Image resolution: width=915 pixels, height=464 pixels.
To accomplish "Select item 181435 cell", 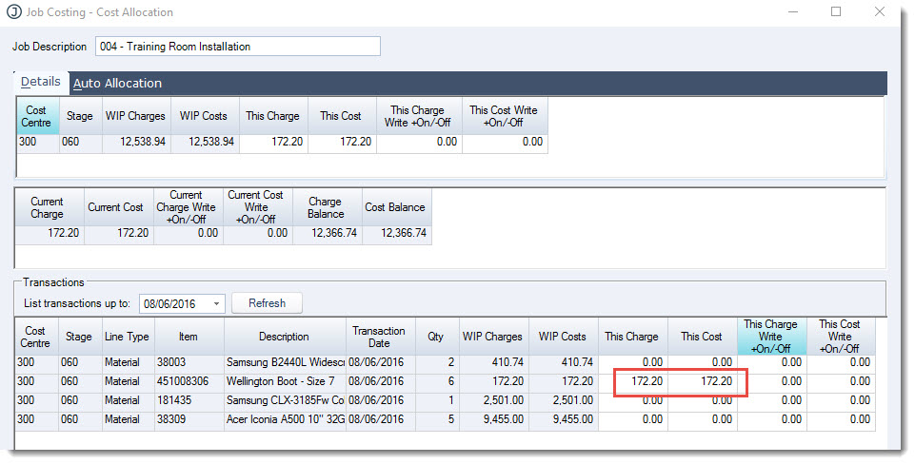I will pos(189,400).
